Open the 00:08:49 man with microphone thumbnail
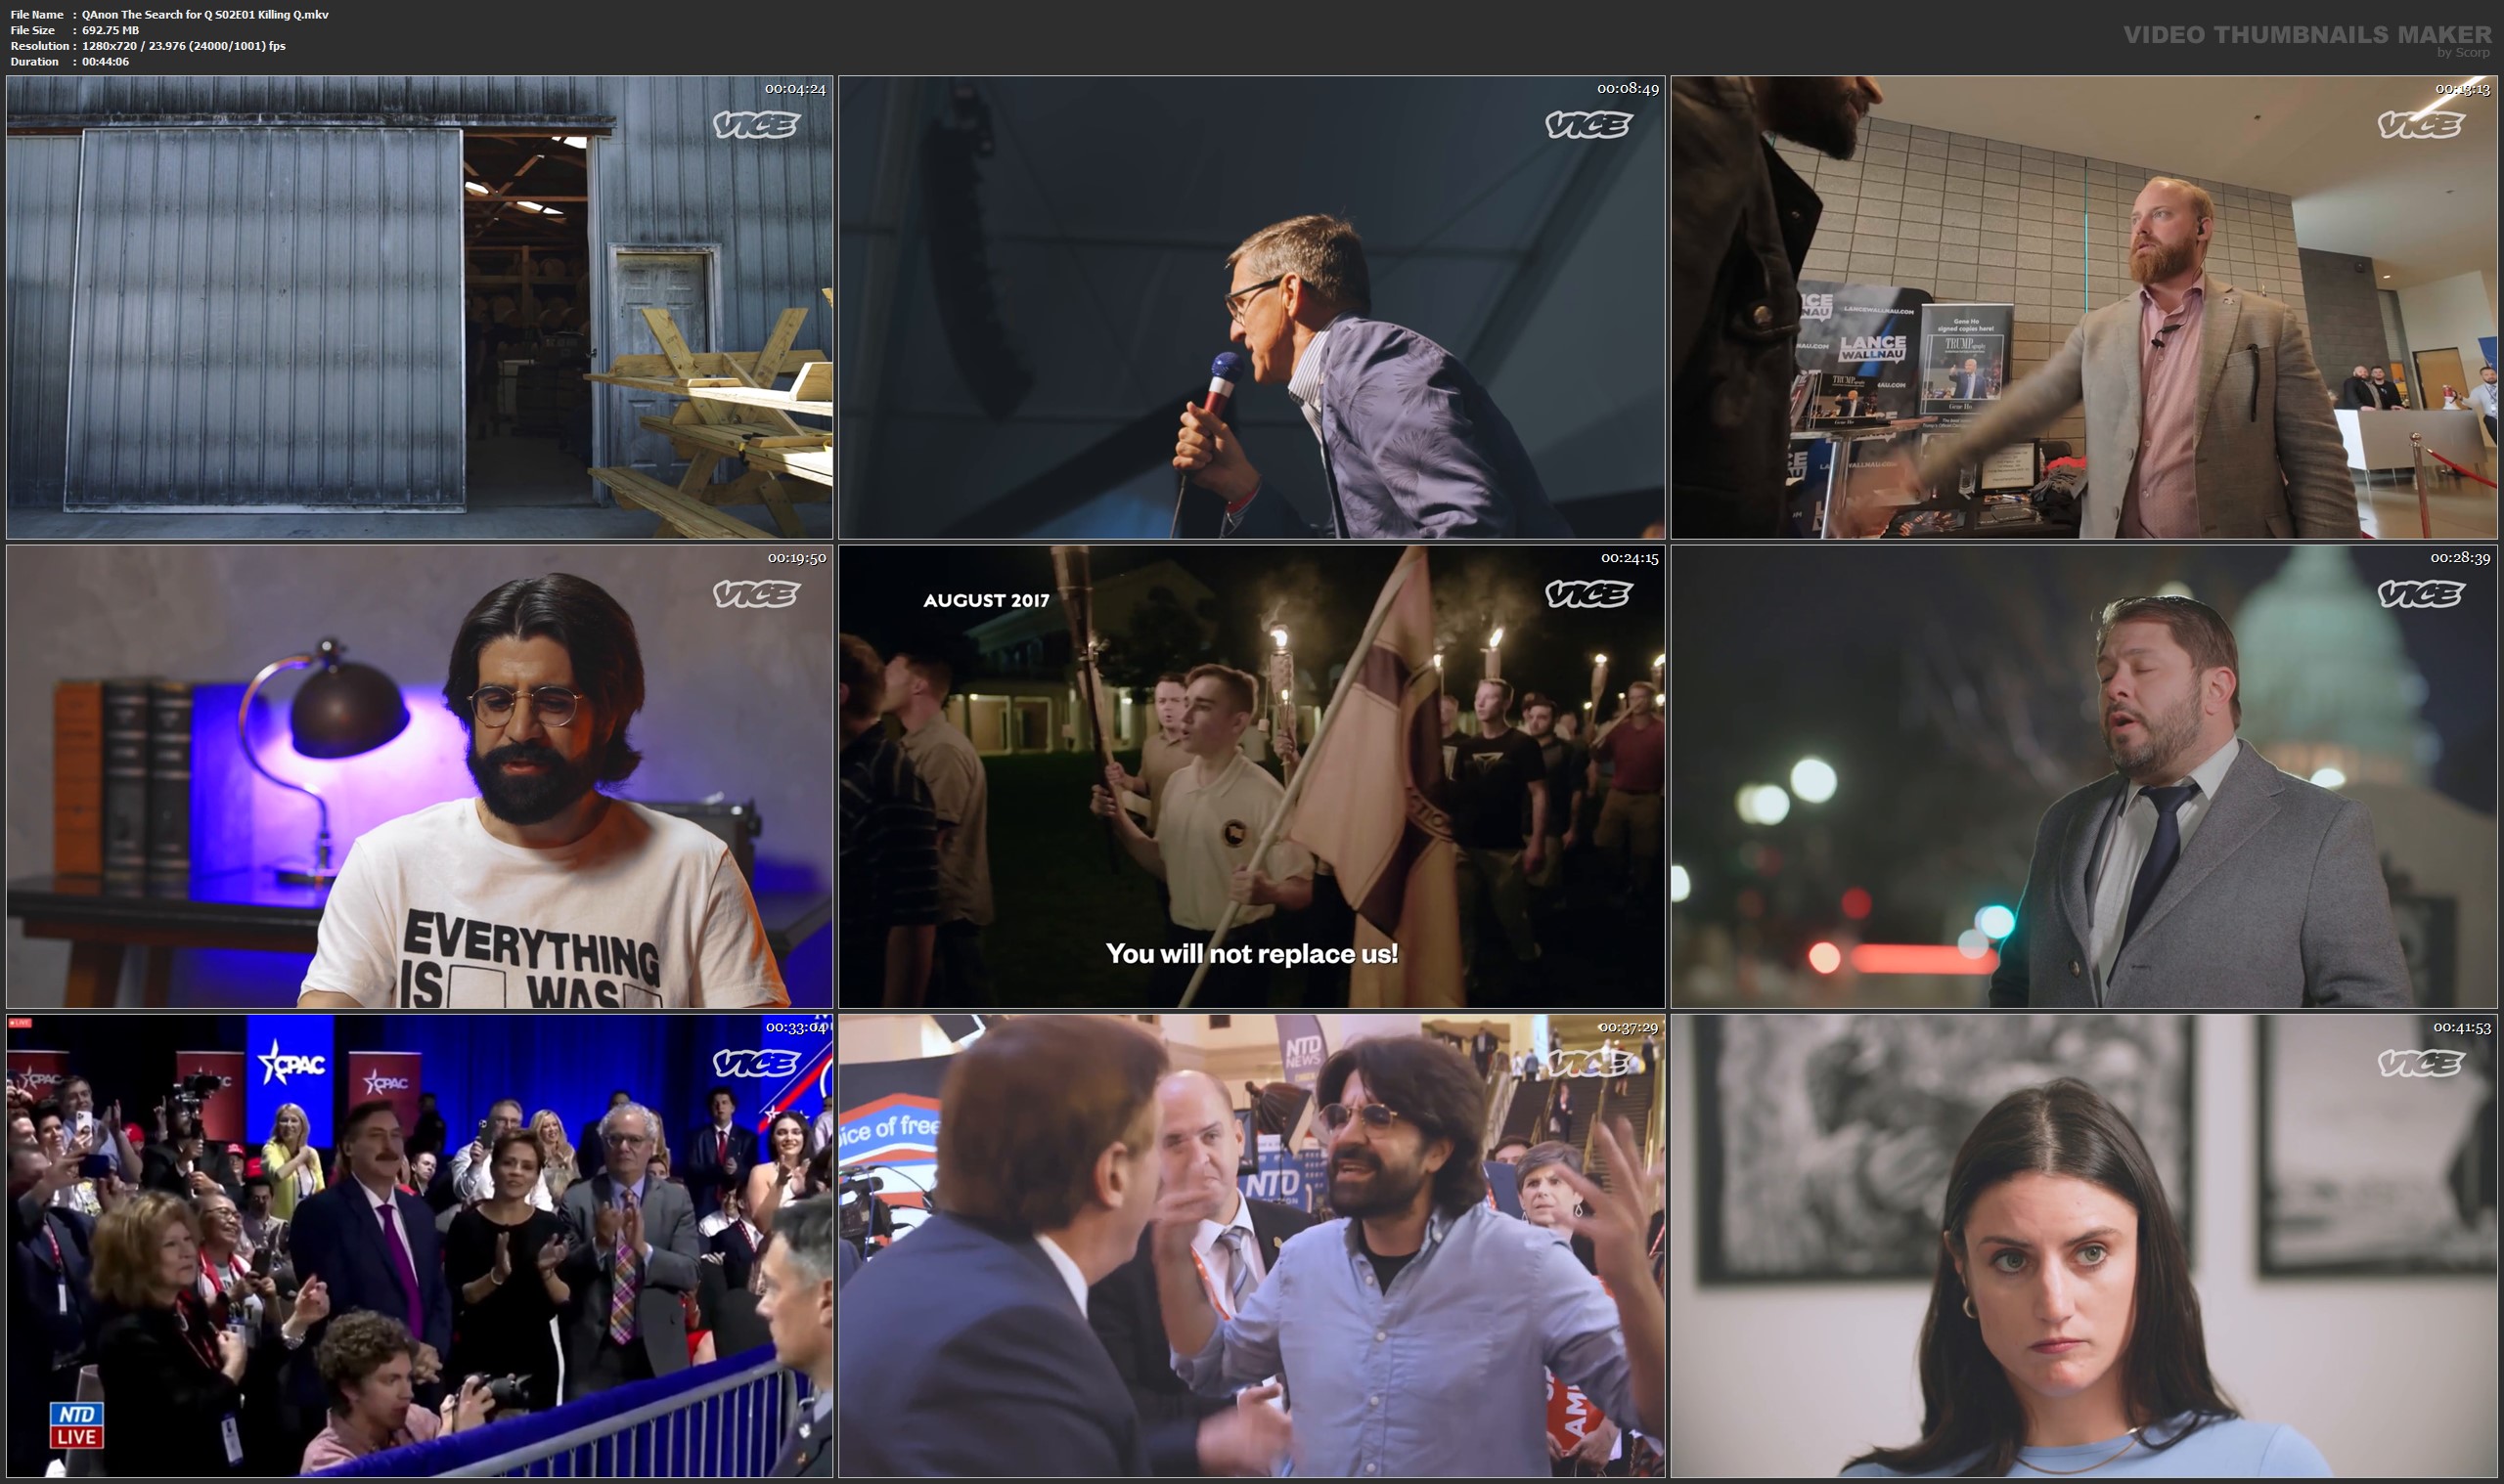Viewport: 2504px width, 1484px height. tap(1251, 307)
